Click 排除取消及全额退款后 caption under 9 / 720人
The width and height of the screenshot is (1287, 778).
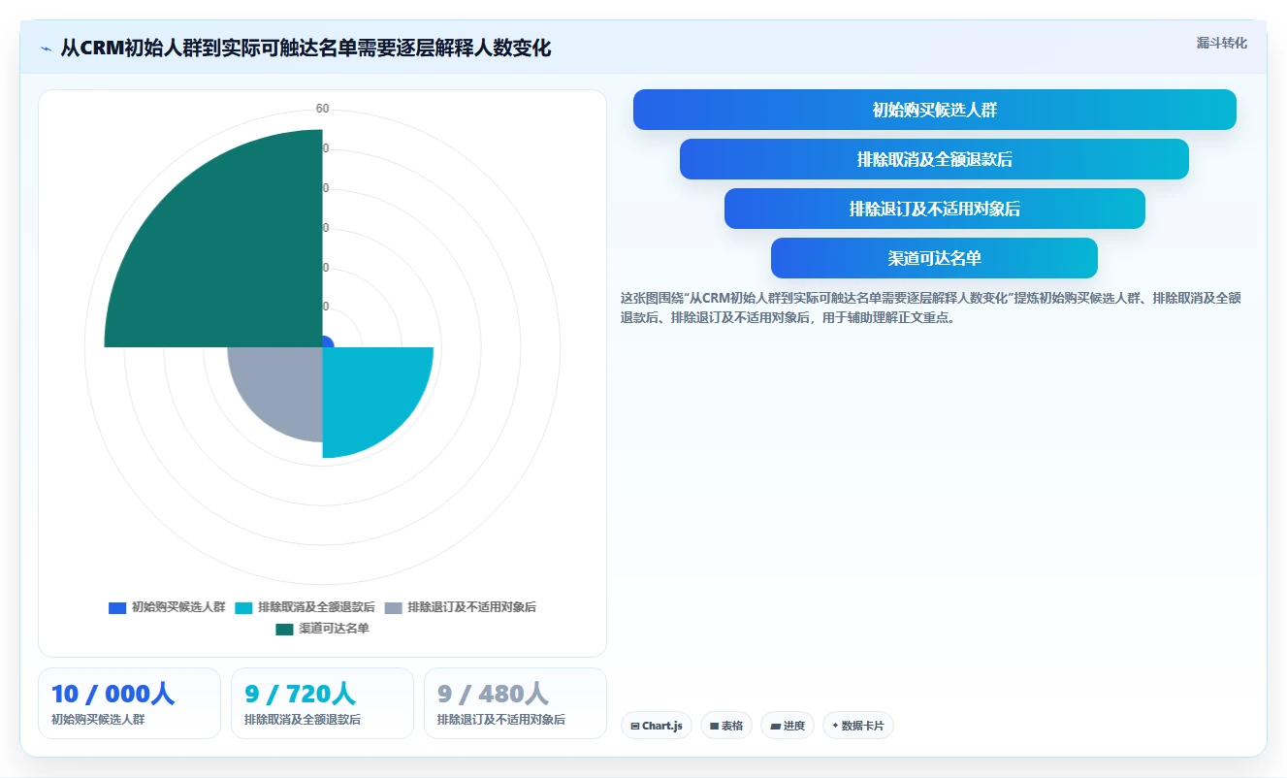tap(303, 720)
